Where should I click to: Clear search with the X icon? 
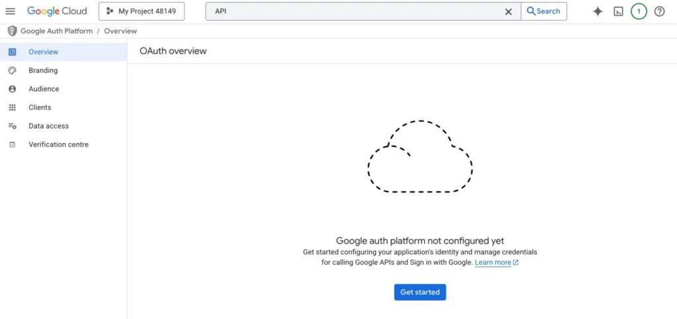[x=508, y=12]
